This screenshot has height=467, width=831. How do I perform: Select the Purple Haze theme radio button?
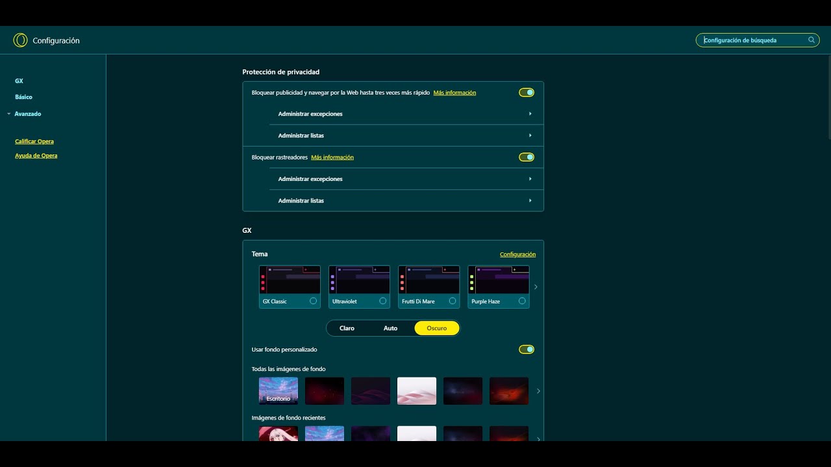522,301
